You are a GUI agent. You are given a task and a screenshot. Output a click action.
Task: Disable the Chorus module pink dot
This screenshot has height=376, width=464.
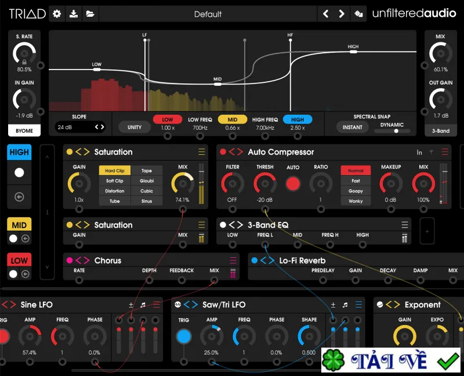[70, 260]
